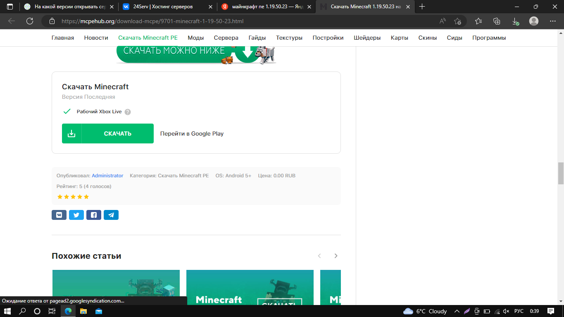Click the browser address bar URL

(x=152, y=21)
